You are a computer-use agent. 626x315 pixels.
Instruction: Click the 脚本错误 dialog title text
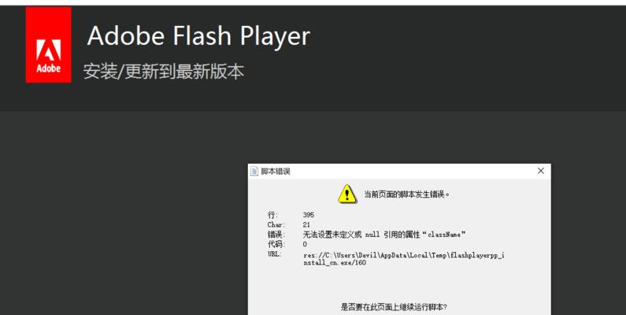[x=276, y=172]
